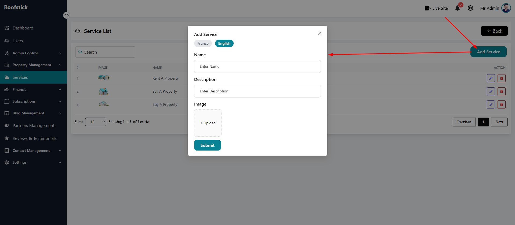The image size is (515, 225).
Task: Open the globe language icon
Action: 470,8
